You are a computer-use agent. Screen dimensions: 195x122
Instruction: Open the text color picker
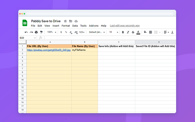138,32
